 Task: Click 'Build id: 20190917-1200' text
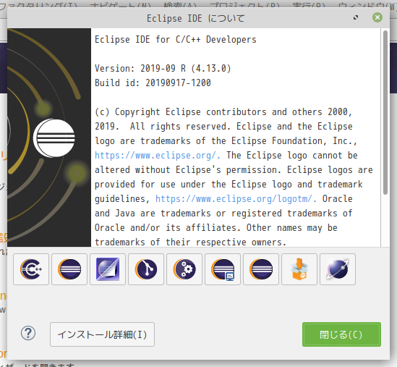tap(153, 83)
